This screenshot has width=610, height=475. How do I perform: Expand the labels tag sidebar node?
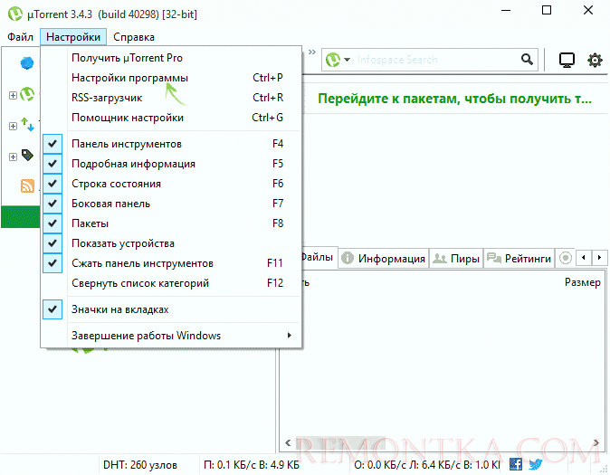[x=13, y=157]
